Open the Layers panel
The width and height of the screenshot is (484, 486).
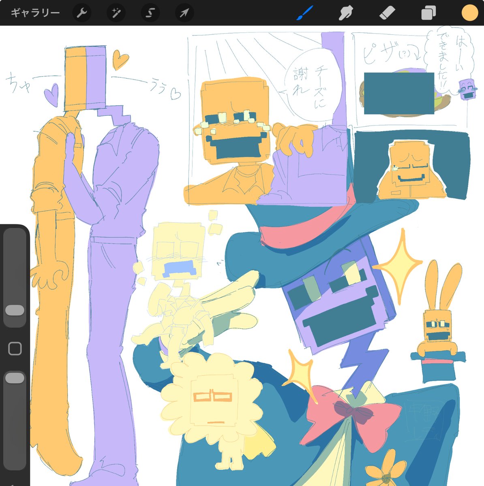[428, 13]
